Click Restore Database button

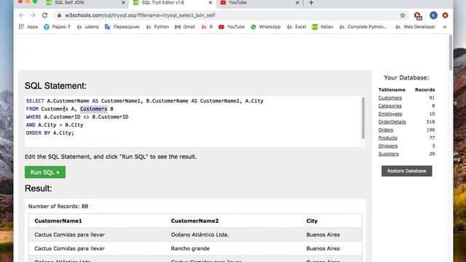[x=406, y=171]
